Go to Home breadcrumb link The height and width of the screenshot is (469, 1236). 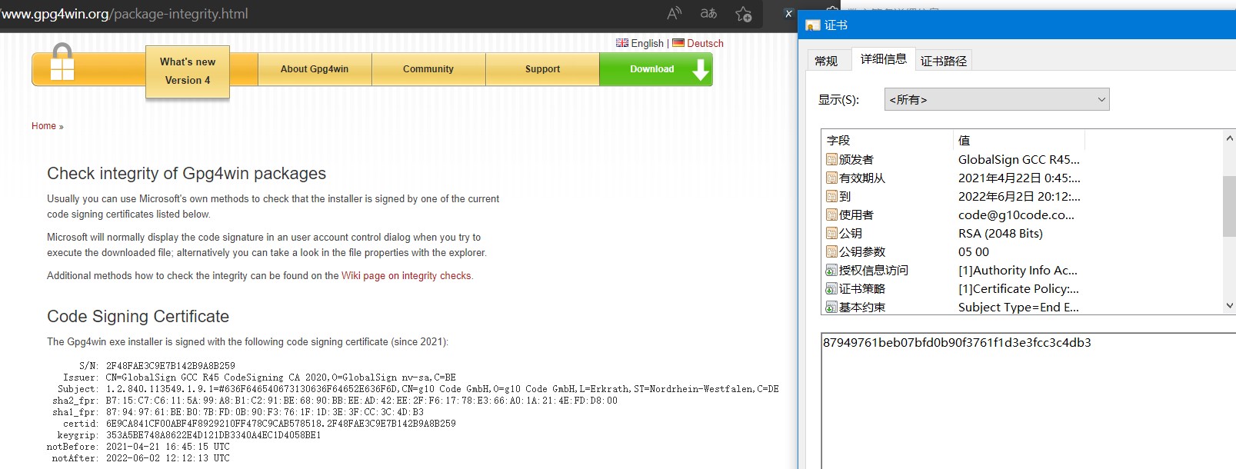point(44,126)
